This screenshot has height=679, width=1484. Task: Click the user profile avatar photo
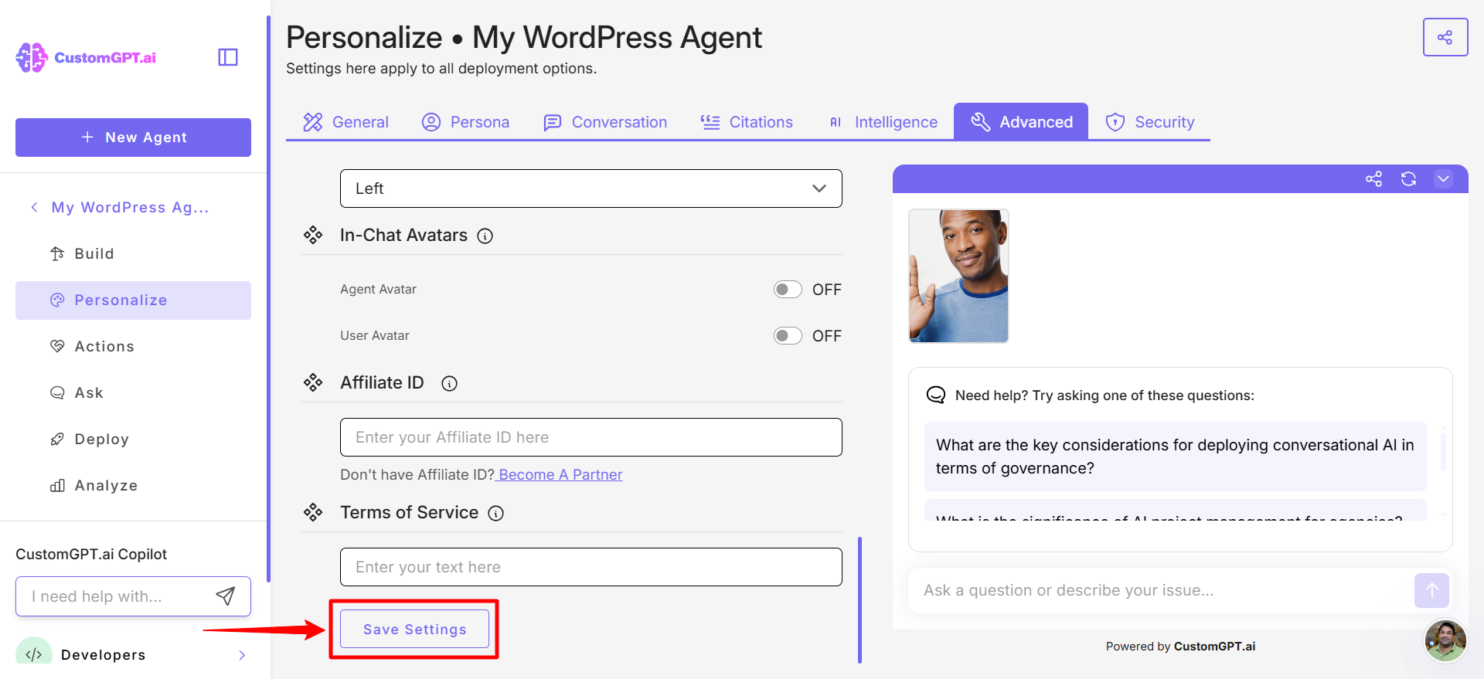[1445, 640]
